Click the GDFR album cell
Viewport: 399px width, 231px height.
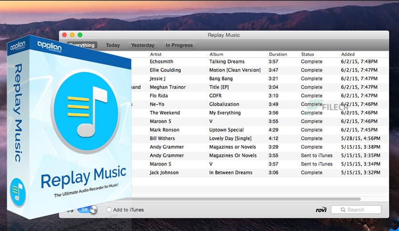[x=215, y=95]
